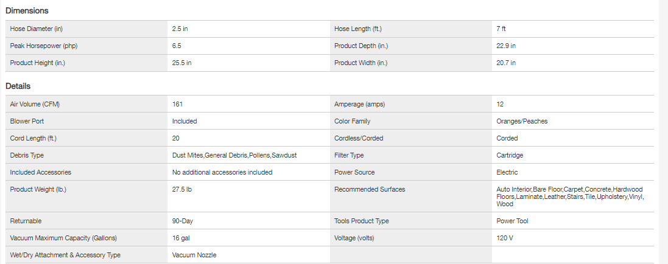Click the Filter Type value Cartridge
The image size is (668, 264).
tap(510, 155)
